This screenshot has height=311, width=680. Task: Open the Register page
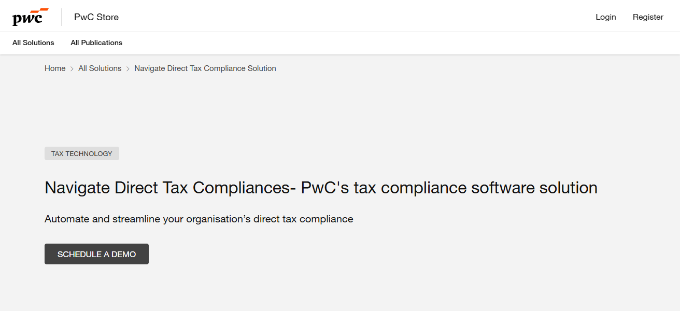coord(648,17)
